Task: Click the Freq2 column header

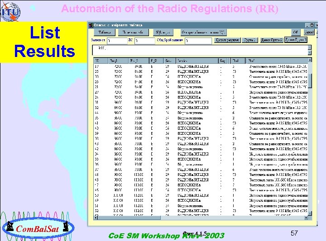Action: (x=139, y=61)
